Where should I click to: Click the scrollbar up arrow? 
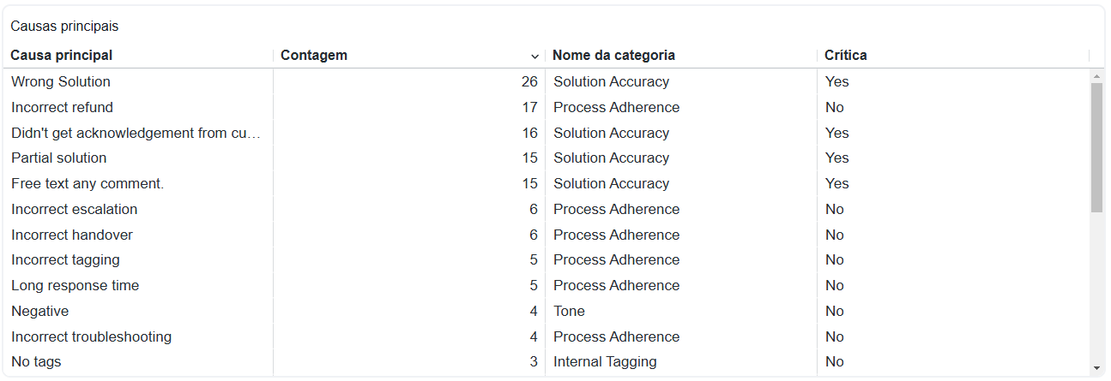(x=1096, y=76)
